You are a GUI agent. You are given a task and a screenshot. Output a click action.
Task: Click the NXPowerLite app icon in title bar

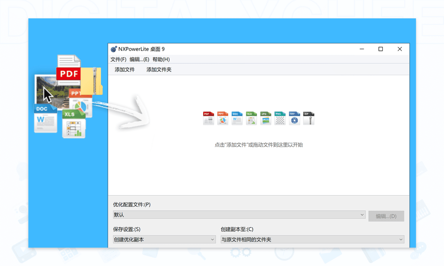click(x=114, y=49)
